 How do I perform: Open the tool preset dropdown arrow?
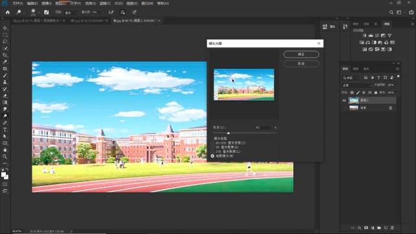tap(23, 12)
